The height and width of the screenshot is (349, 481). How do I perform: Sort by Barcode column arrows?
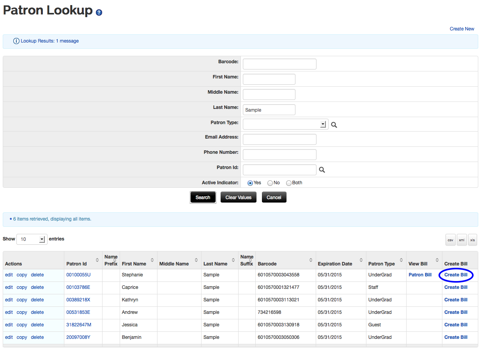coord(311,260)
